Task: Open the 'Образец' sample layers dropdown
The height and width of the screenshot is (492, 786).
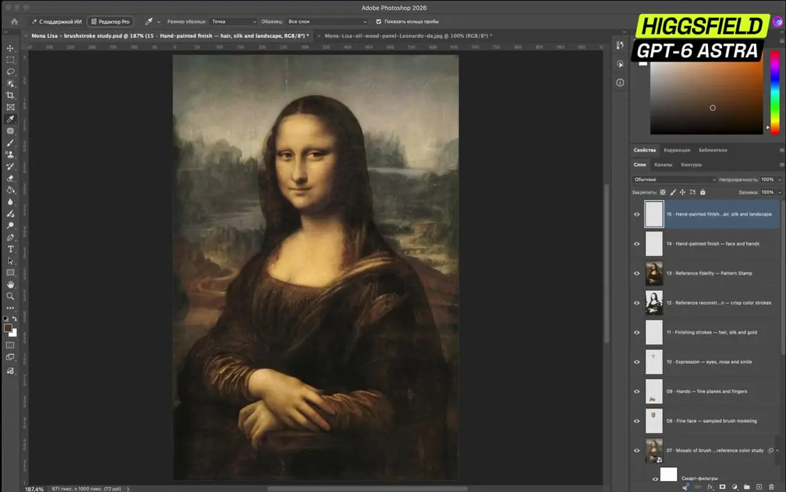Action: pos(327,21)
